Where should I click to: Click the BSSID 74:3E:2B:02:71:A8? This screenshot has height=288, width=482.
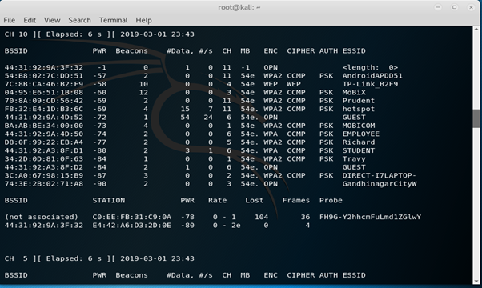coord(44,184)
